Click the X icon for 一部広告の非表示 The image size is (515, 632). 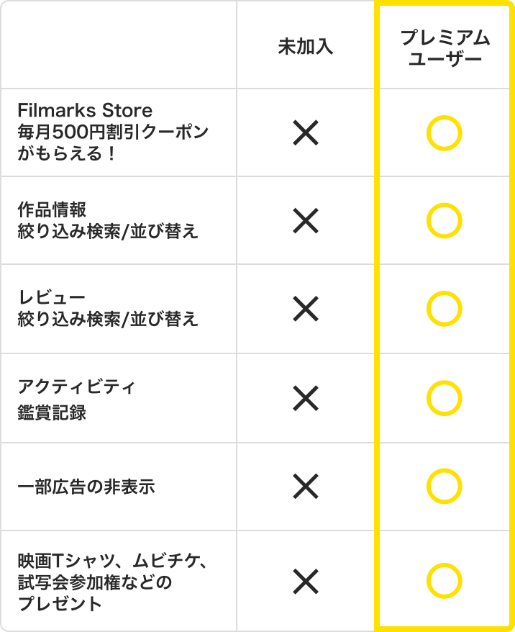(306, 487)
